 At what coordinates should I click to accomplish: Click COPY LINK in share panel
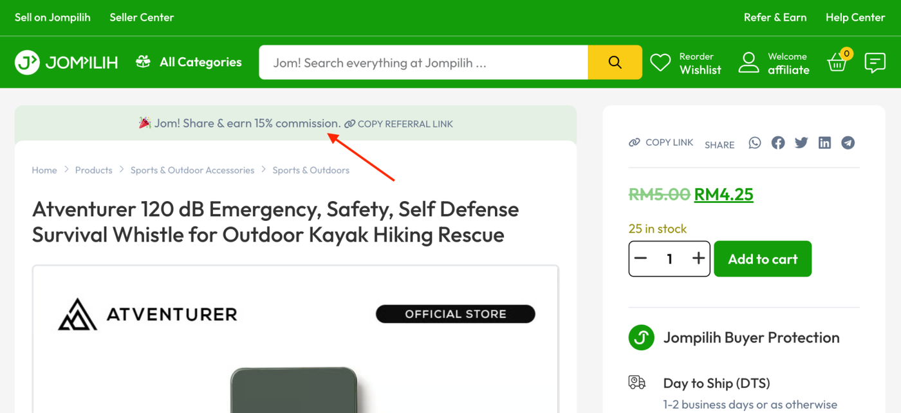(661, 143)
